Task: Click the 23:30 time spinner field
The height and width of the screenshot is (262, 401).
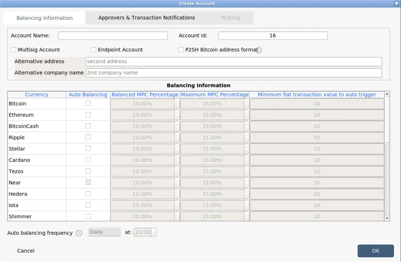Action: (x=145, y=232)
